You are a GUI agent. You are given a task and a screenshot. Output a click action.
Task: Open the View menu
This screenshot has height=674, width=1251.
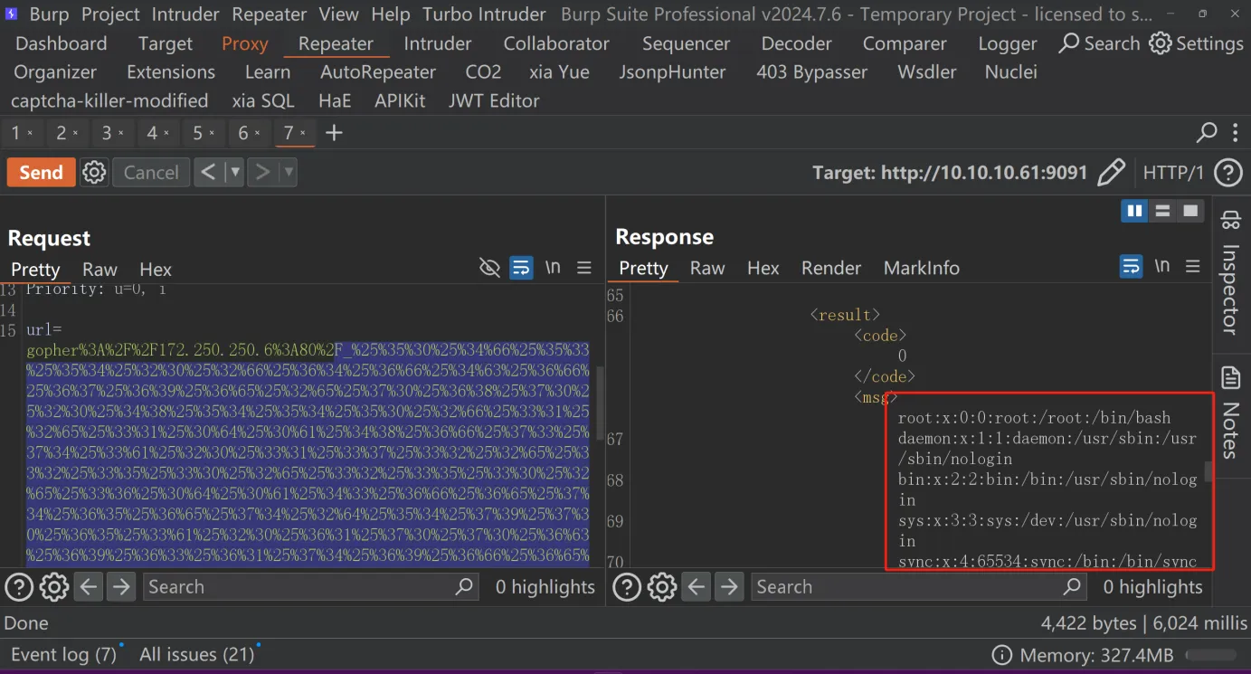point(339,14)
